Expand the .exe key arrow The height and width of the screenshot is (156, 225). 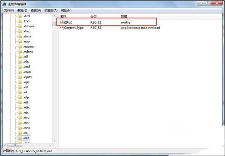pos(16,138)
